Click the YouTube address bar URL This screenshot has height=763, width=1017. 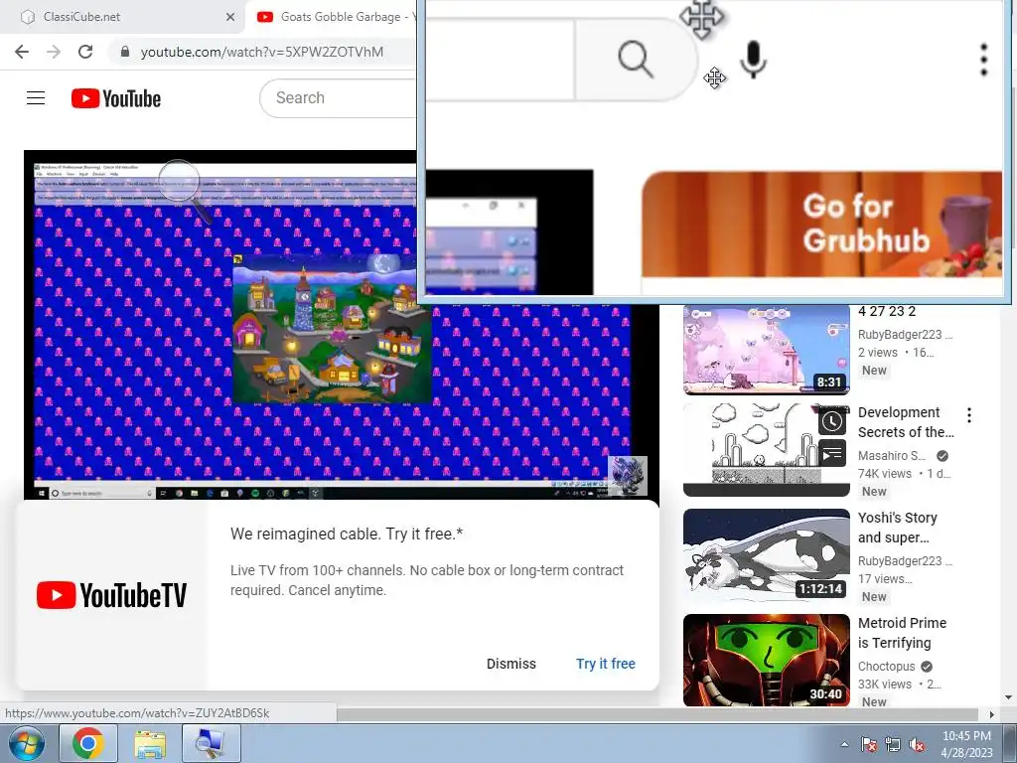click(x=261, y=52)
